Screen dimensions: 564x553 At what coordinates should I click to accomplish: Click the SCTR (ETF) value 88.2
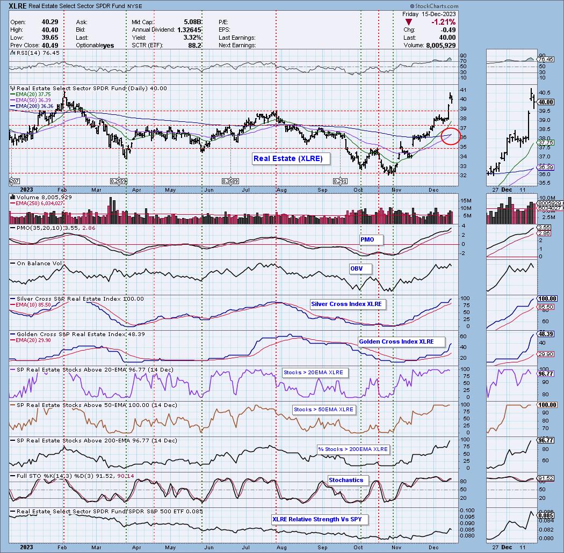point(195,45)
